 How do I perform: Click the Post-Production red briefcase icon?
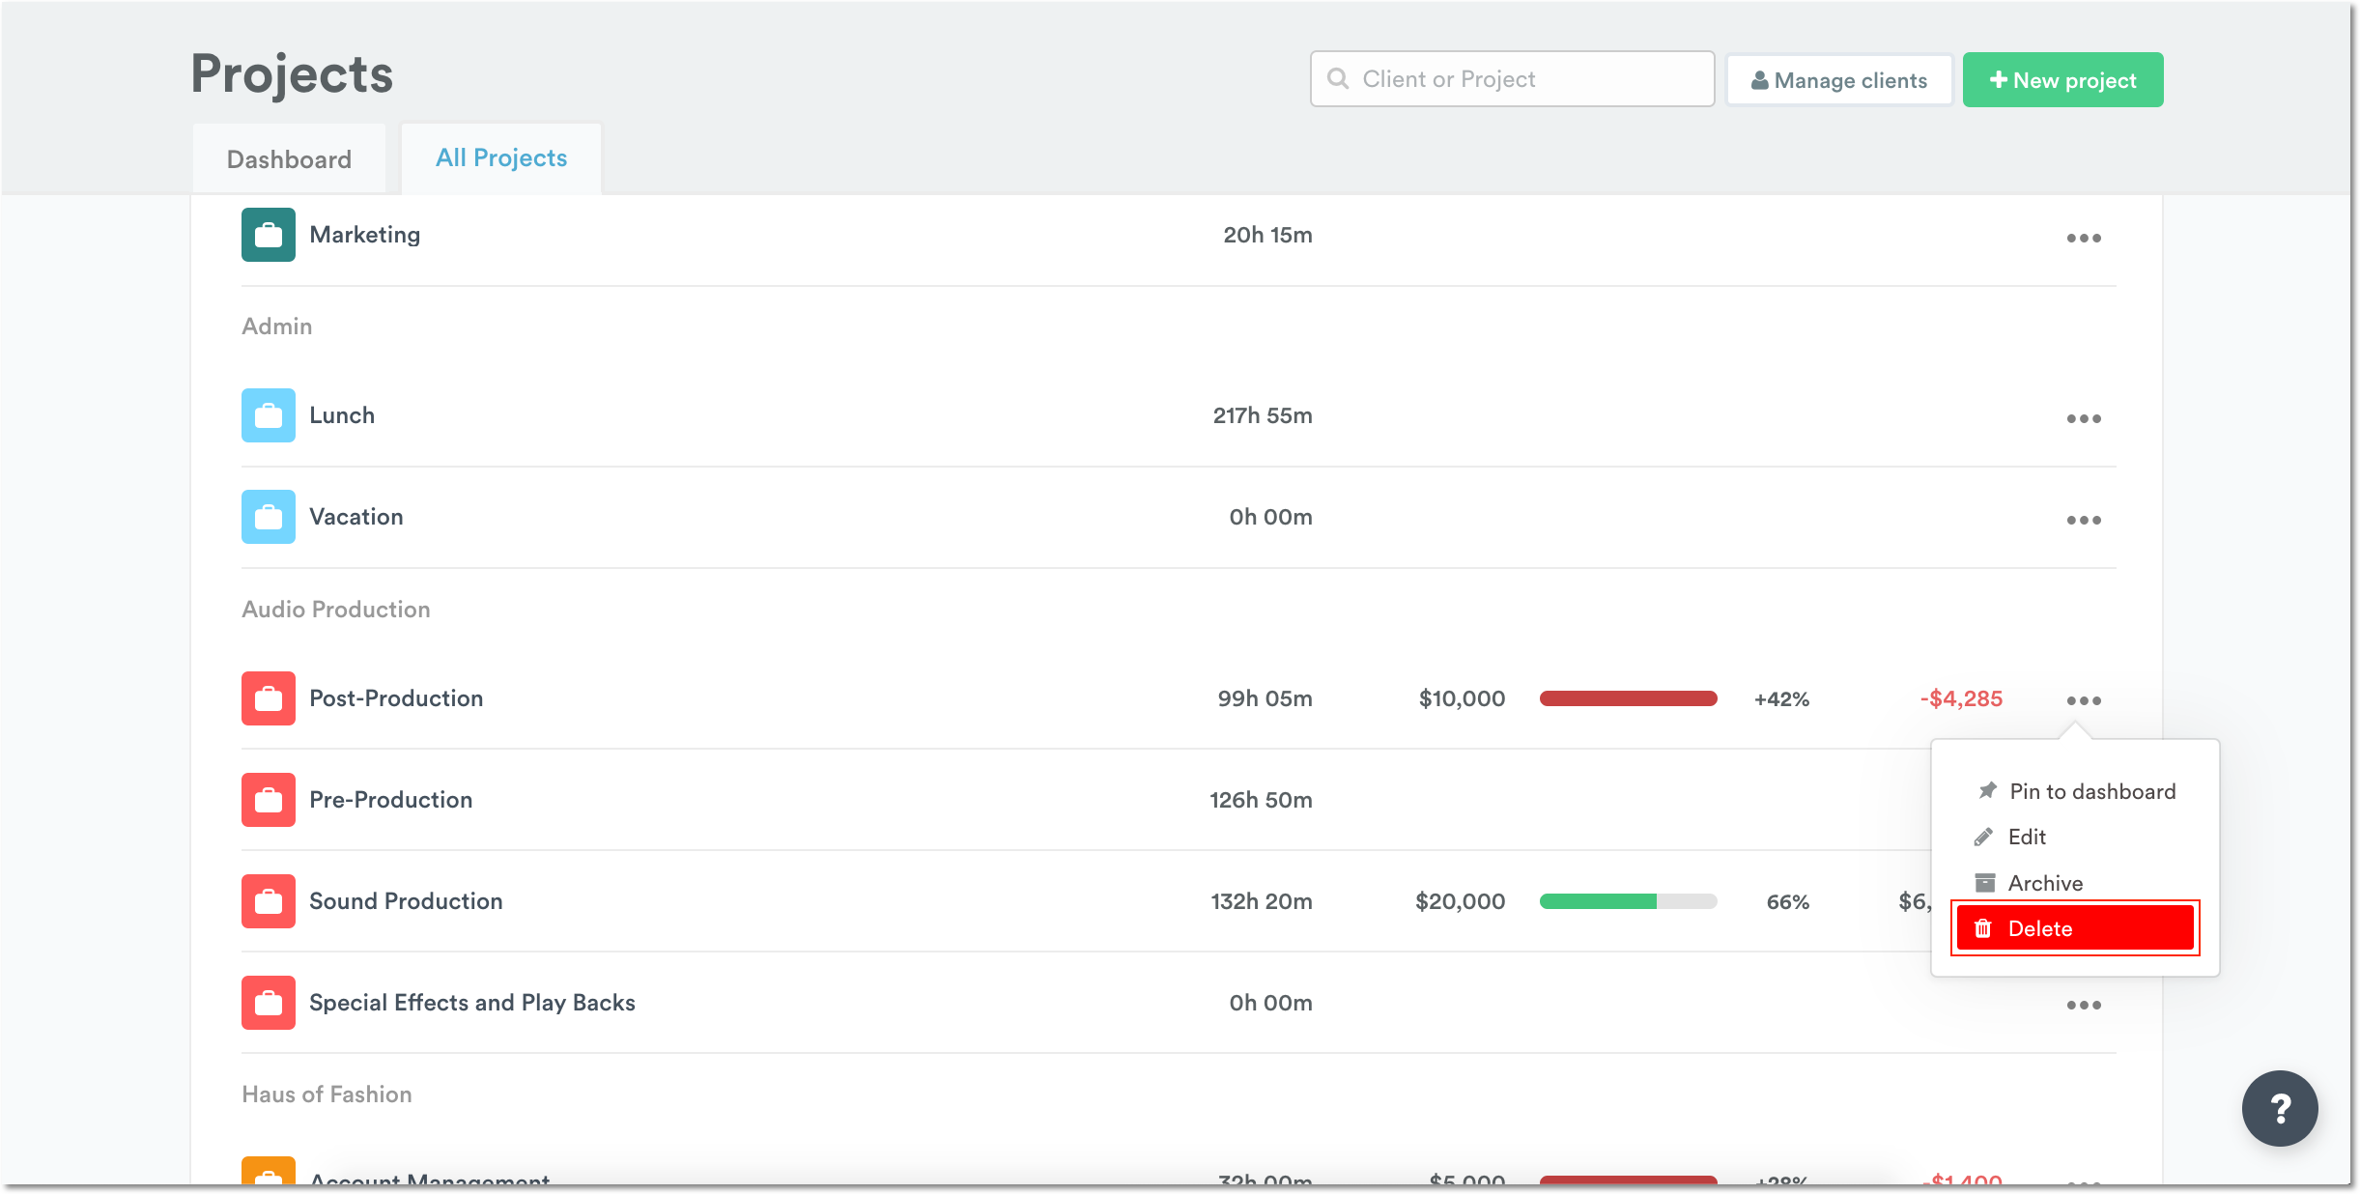[x=268, y=698]
